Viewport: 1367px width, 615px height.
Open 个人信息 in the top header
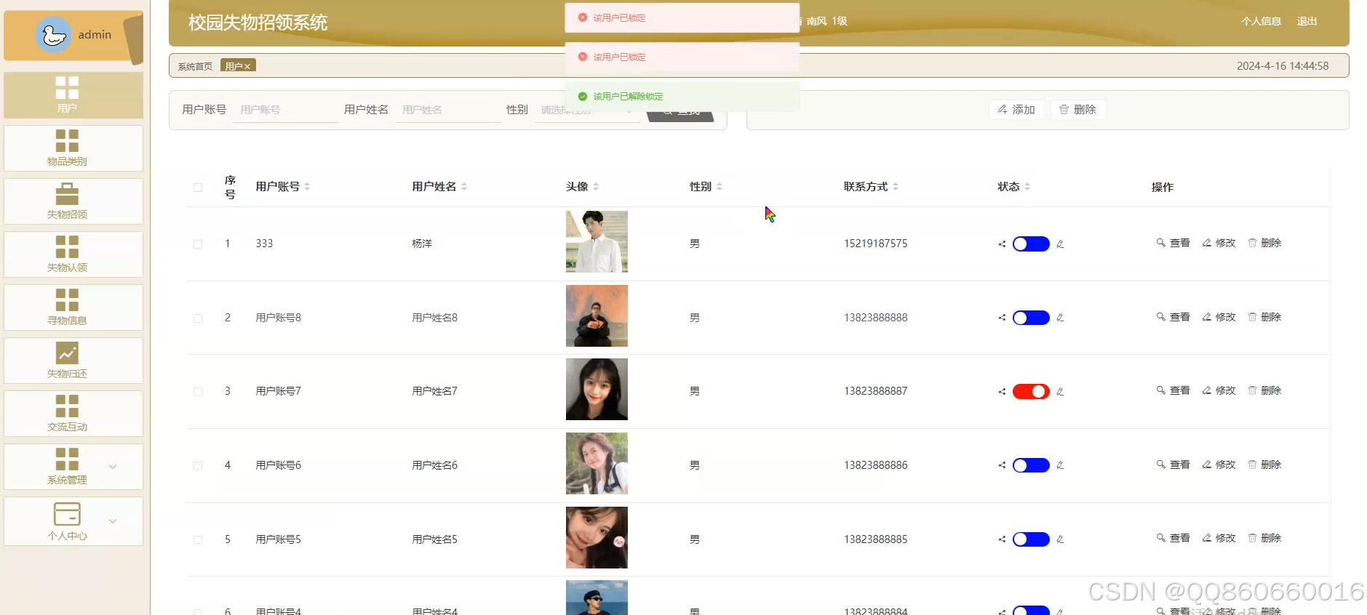pyautogui.click(x=1261, y=22)
